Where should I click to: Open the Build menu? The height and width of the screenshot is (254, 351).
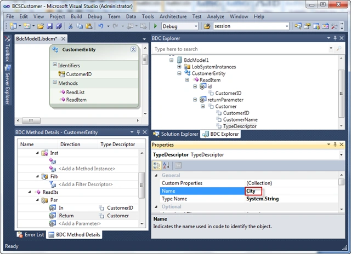coord(76,16)
